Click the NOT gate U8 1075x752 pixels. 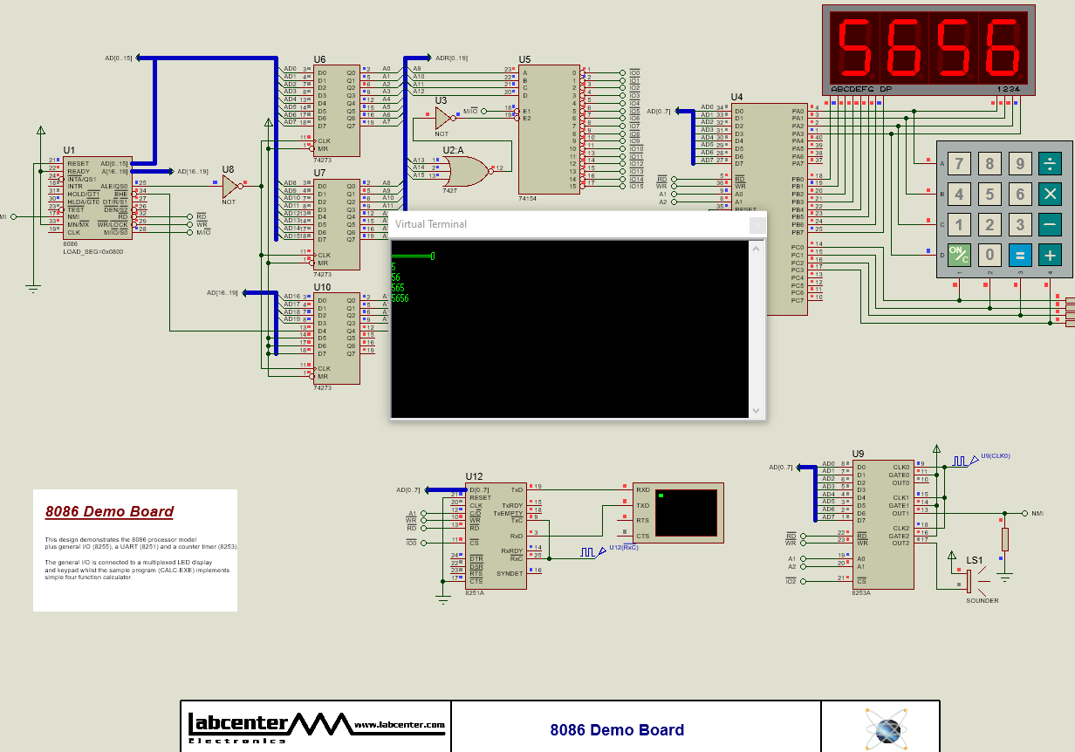click(x=229, y=185)
